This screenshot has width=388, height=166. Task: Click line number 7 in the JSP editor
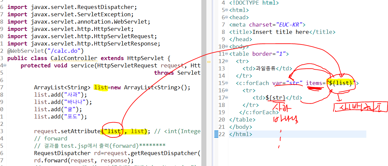click(223, 25)
